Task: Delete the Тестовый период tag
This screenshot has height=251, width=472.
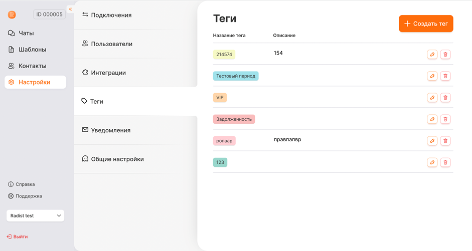Action: coord(445,76)
